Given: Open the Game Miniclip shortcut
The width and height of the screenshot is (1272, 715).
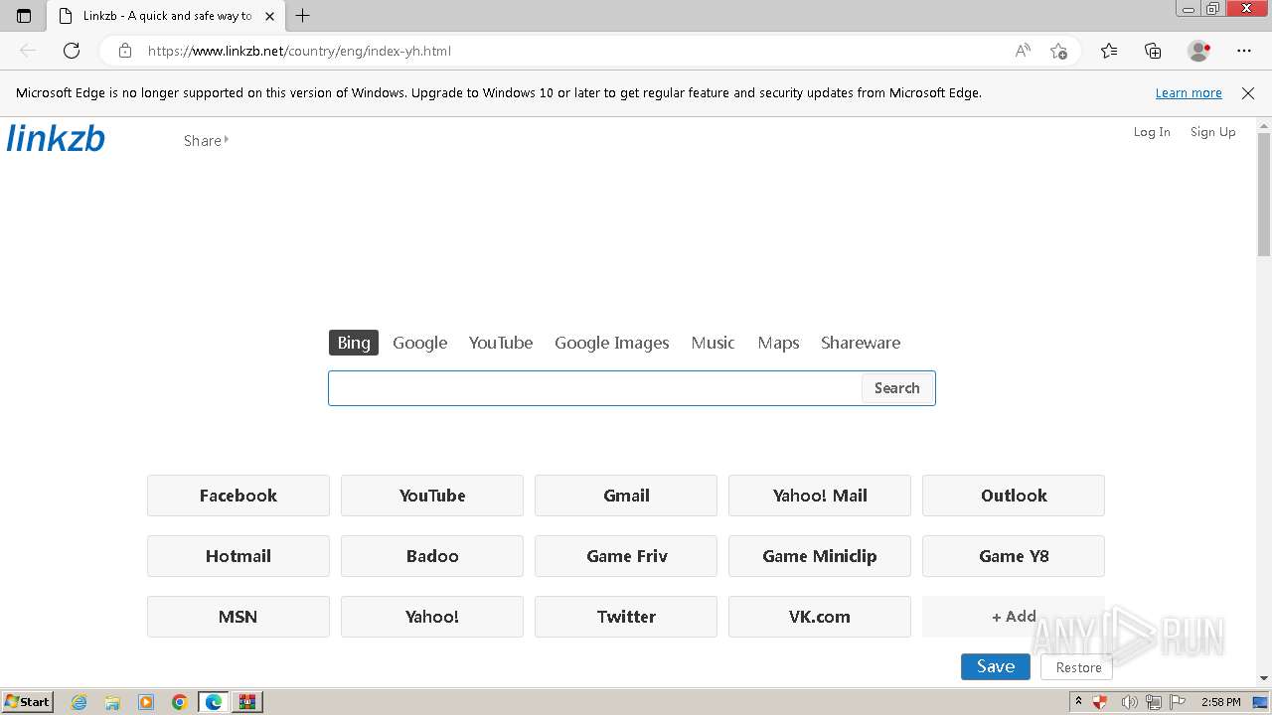Looking at the screenshot, I should pyautogui.click(x=820, y=556).
